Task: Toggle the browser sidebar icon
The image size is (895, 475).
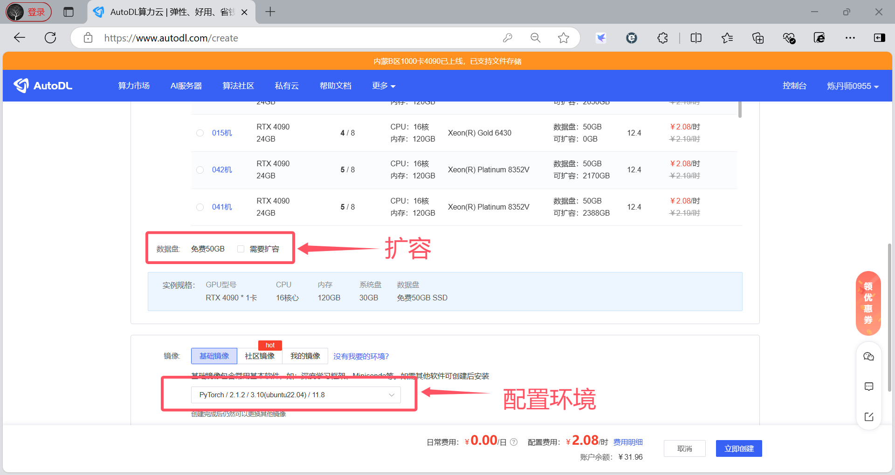Action: point(880,38)
